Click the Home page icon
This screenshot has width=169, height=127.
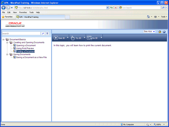point(148,17)
